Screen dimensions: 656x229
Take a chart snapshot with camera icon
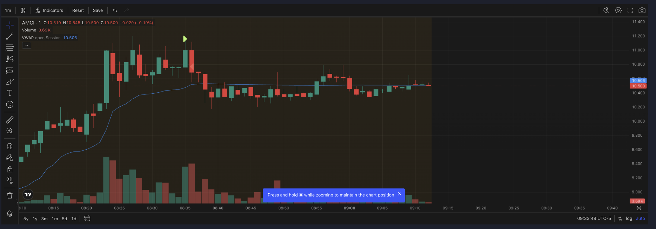(x=642, y=10)
